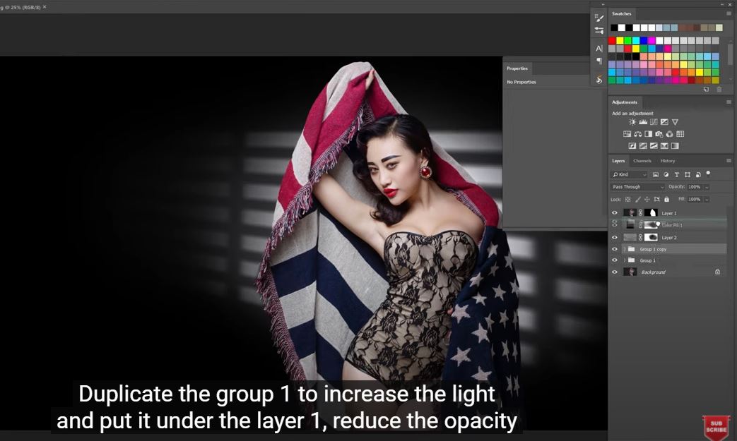
Task: Add a Black & White adjustment
Action: [x=648, y=134]
